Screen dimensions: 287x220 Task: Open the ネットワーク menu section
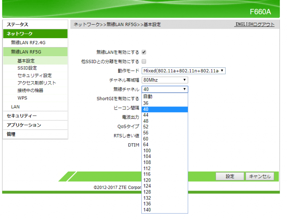pyautogui.click(x=36, y=34)
